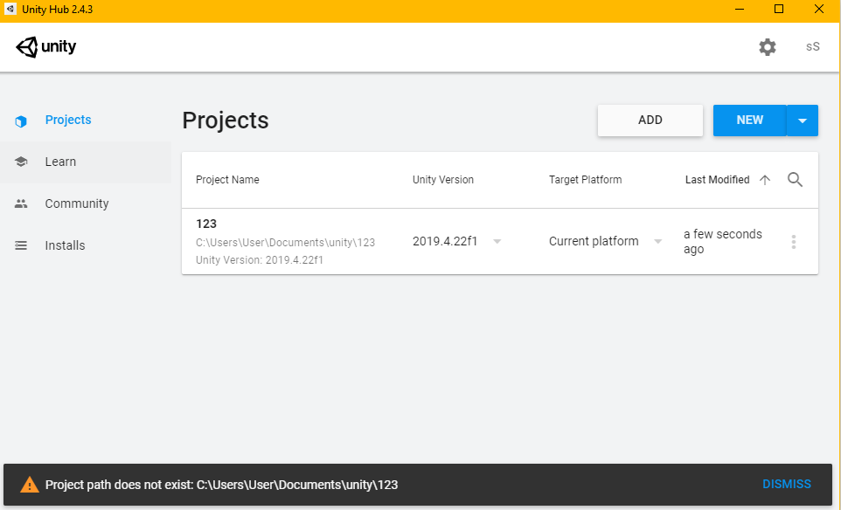Open three-dot options for project 123
This screenshot has height=510, width=841.
(x=794, y=242)
